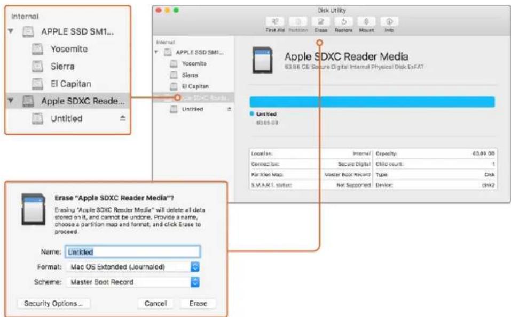The width and height of the screenshot is (511, 317).
Task: Click the Erase icon in Disk Utility toolbar
Action: point(321,21)
